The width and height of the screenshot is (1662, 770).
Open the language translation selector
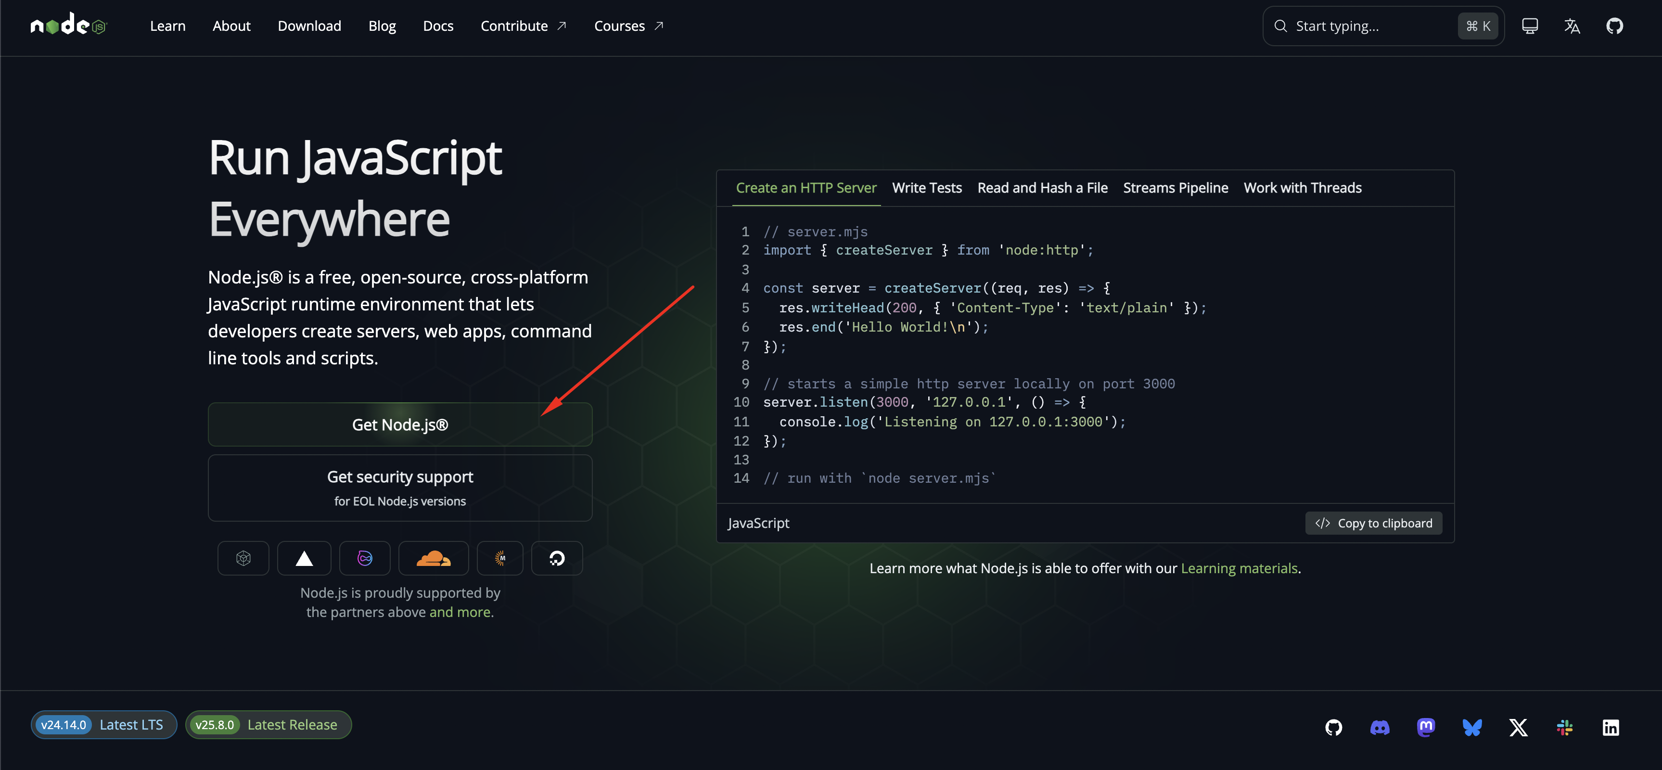click(x=1572, y=26)
